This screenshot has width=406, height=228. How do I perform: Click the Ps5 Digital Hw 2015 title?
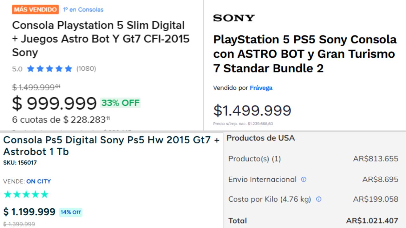pos(111,146)
